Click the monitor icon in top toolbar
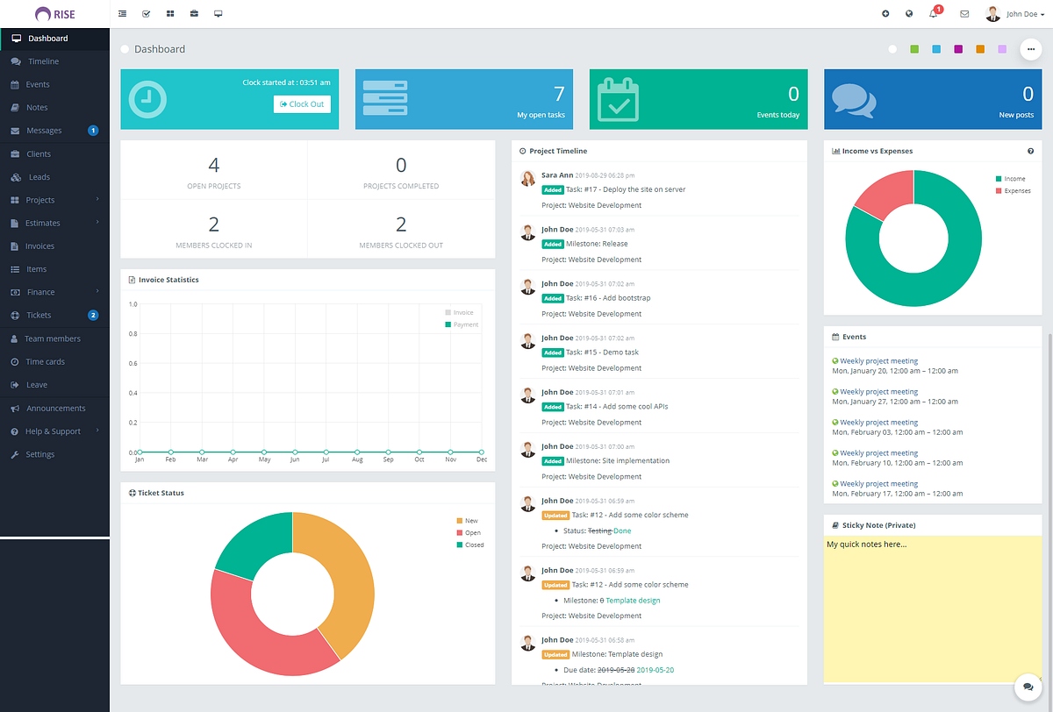The width and height of the screenshot is (1053, 712). [x=218, y=13]
